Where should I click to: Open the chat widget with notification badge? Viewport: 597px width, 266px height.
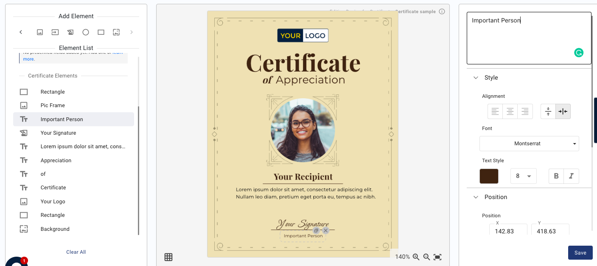click(x=16, y=263)
